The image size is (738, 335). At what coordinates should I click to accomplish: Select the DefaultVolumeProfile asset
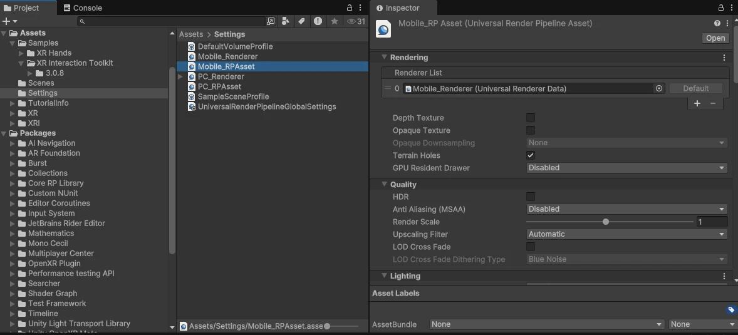point(235,46)
